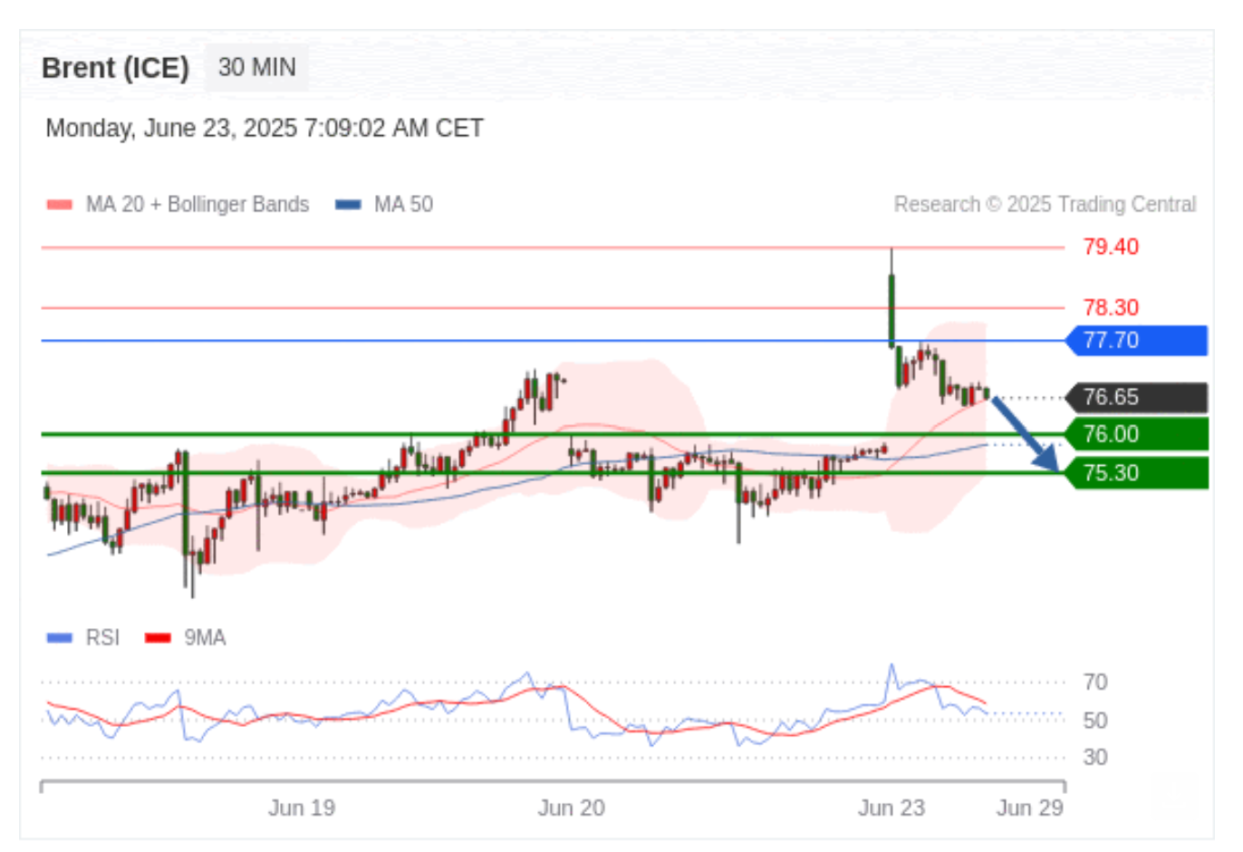
Task: Click the Research © 2025 Trading Central credit
Action: (1045, 205)
